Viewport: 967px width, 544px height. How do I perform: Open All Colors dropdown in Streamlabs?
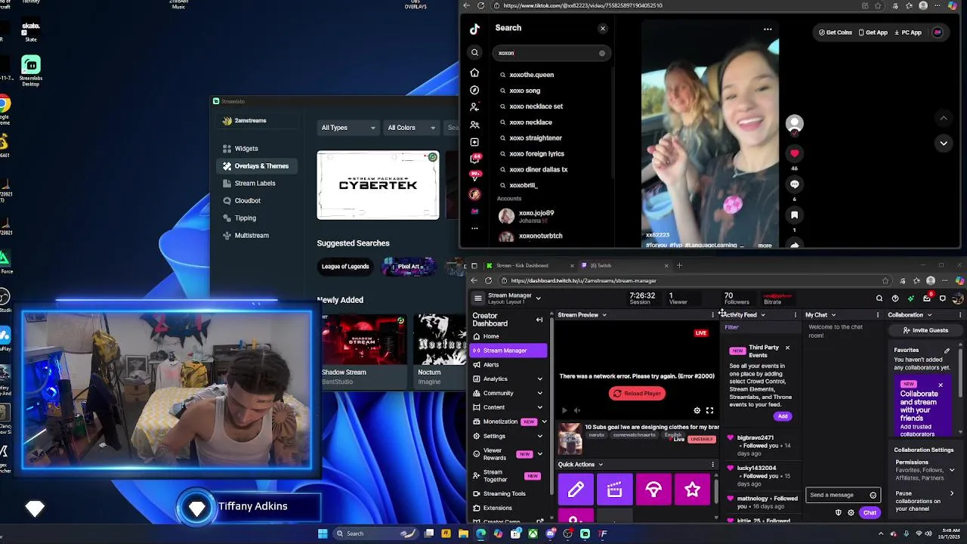click(x=412, y=128)
